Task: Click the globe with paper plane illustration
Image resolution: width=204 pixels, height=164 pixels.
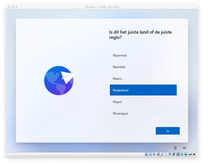Action: (x=60, y=81)
